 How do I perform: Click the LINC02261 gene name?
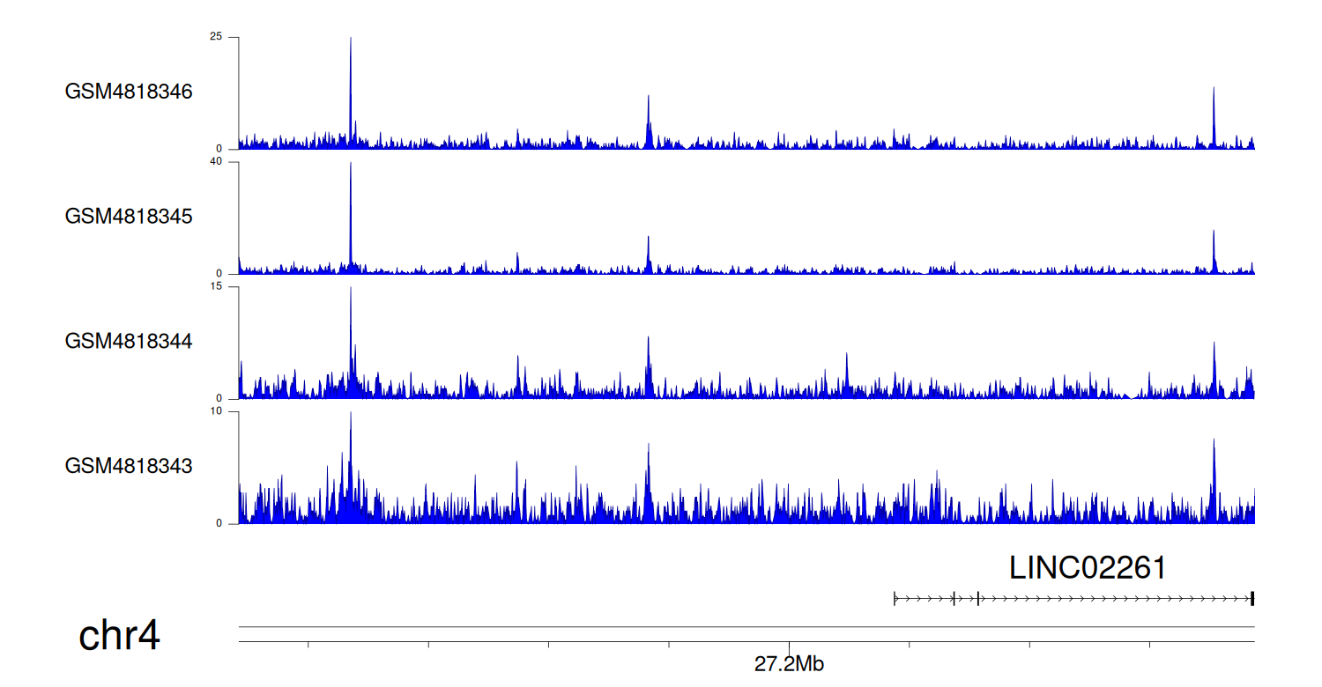coord(1088,568)
